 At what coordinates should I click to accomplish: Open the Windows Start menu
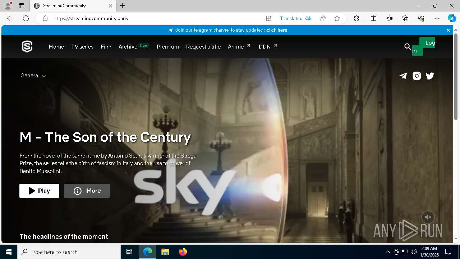click(x=9, y=252)
